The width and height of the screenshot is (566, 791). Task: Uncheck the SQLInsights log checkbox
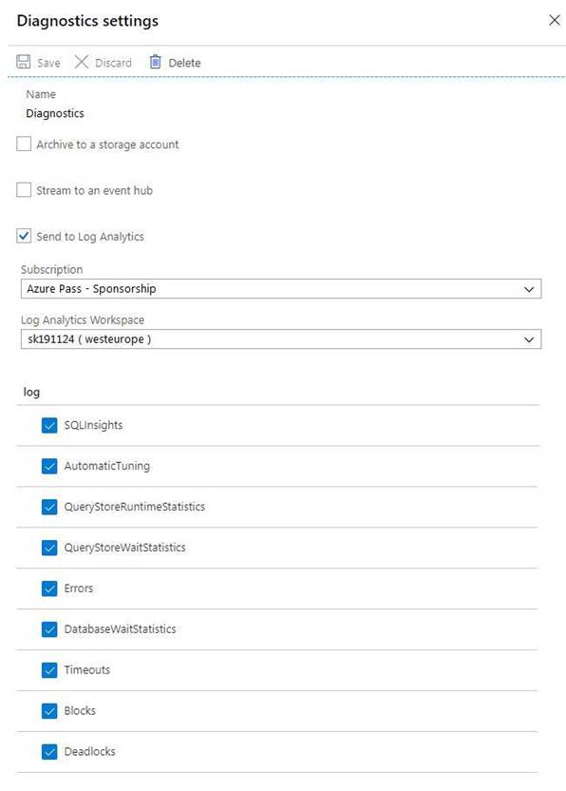click(49, 425)
